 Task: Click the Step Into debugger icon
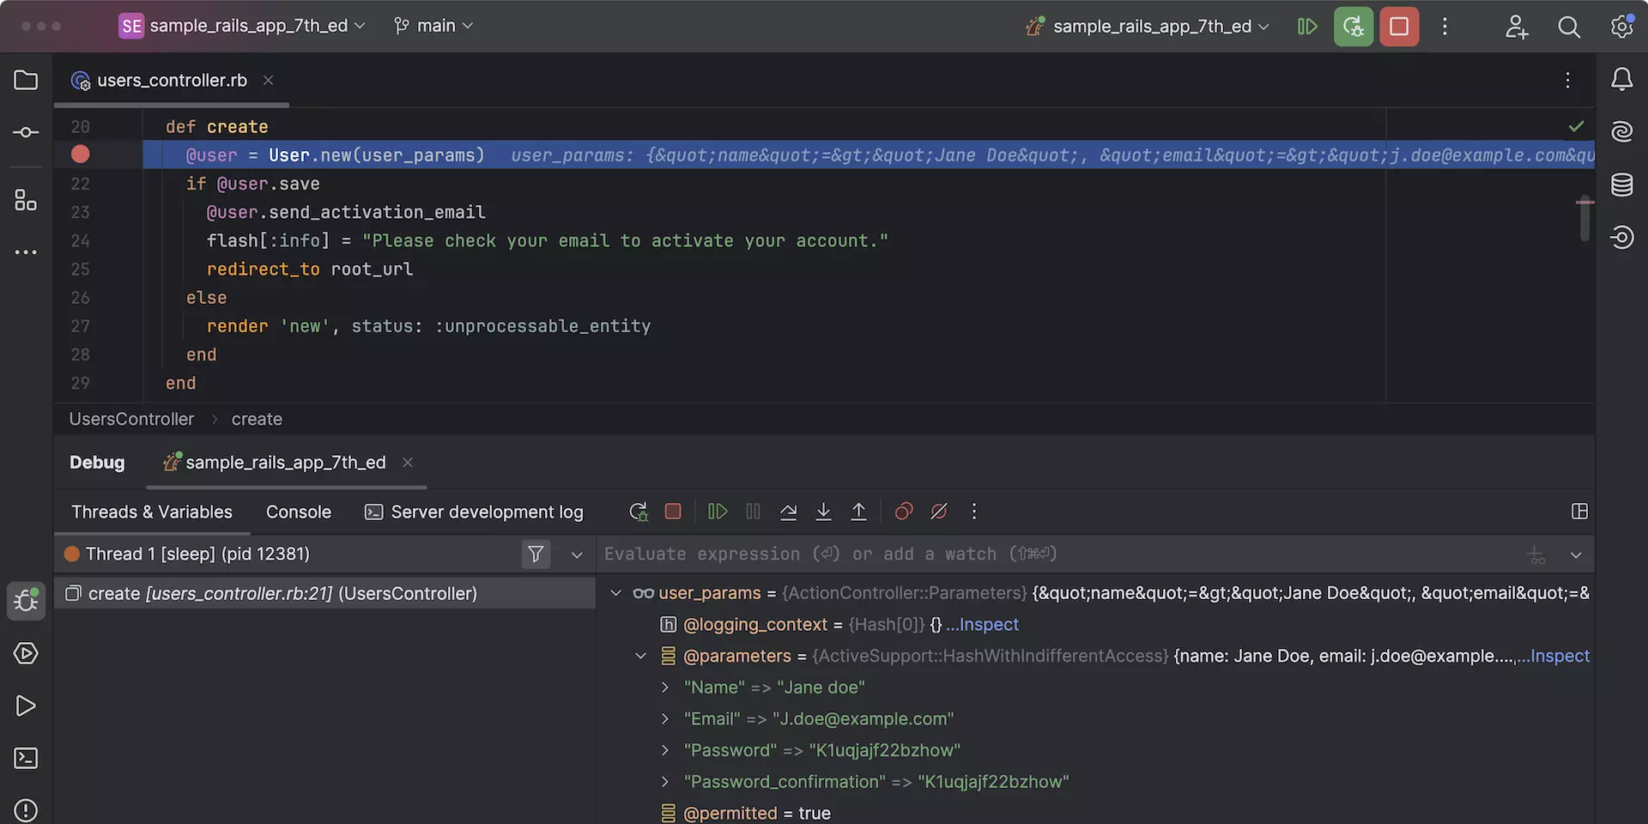point(823,512)
